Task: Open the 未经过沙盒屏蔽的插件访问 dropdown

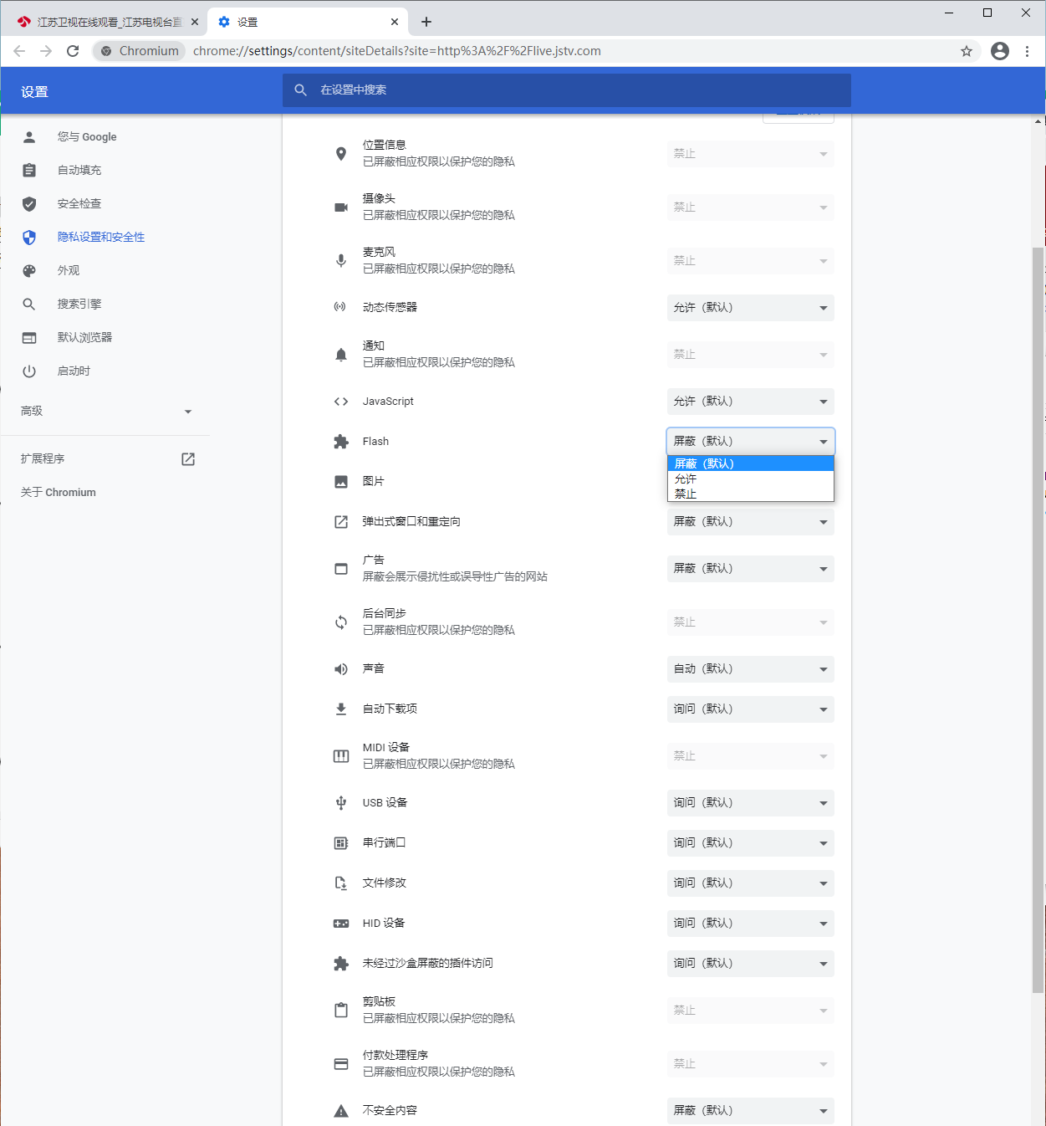Action: pos(751,964)
